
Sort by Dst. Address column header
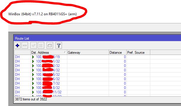coord(49,53)
